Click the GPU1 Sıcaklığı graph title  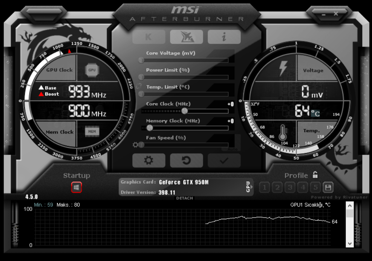pos(310,205)
